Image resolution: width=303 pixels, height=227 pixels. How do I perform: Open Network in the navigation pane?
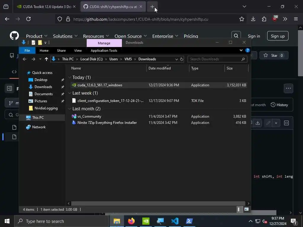pyautogui.click(x=39, y=127)
